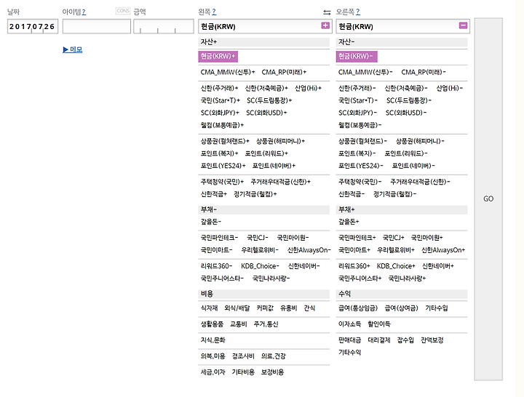Pick 식자재 expense category
The height and width of the screenshot is (397, 524).
click(209, 308)
